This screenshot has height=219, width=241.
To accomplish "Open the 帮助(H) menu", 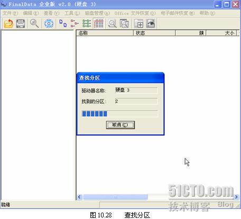I will pos(207,13).
